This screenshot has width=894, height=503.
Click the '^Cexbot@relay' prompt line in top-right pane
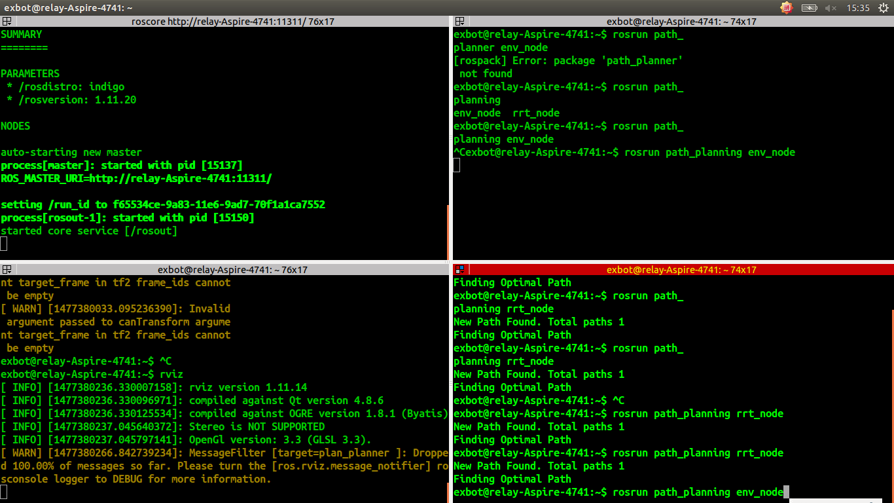coord(624,152)
